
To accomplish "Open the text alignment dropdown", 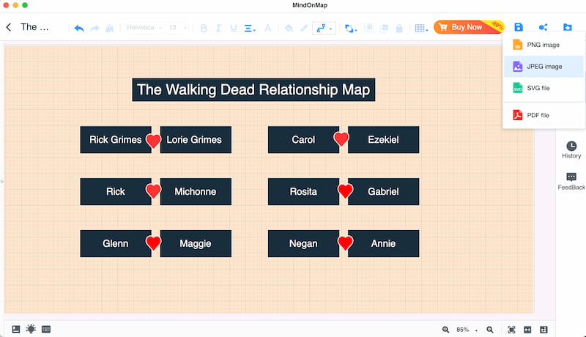I will point(250,28).
